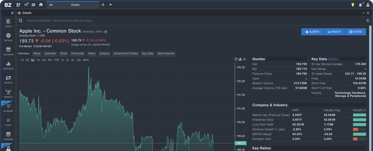Viewport: 373px width, 151px height.
Task: Select the 5y chart range
Action: coord(73,60)
